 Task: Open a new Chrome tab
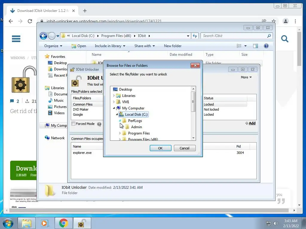coord(85,11)
